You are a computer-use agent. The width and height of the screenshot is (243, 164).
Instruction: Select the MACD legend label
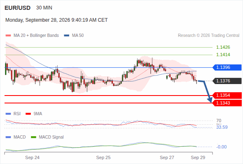click(x=19, y=137)
